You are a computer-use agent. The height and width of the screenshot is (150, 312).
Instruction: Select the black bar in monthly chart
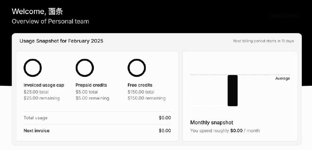(232, 91)
